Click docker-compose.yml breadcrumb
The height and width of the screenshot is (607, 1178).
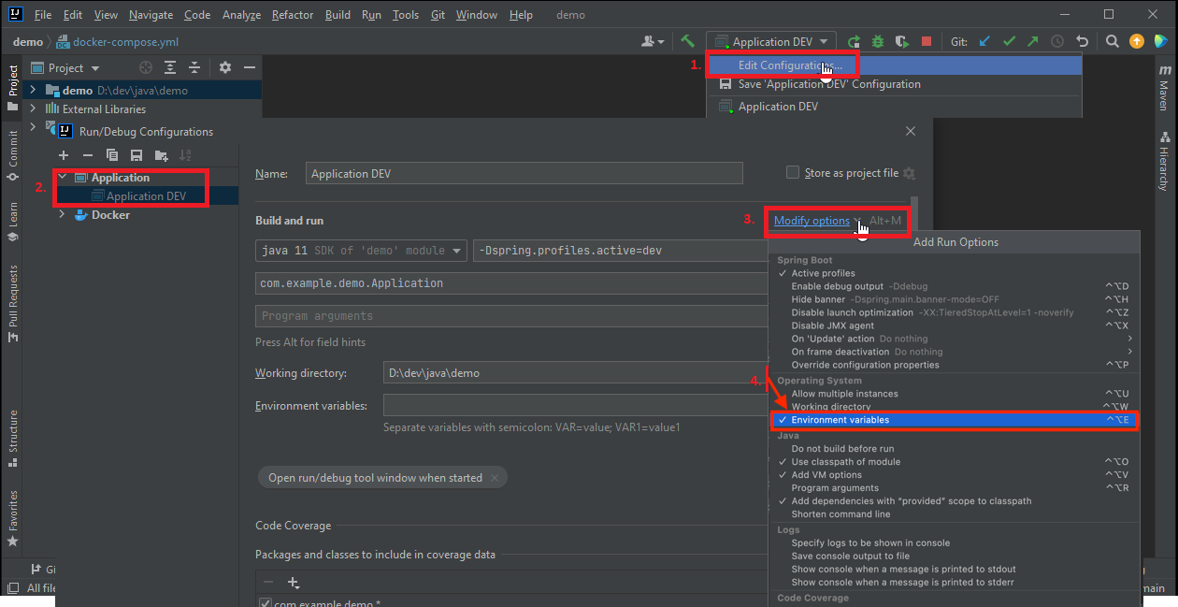coord(118,42)
